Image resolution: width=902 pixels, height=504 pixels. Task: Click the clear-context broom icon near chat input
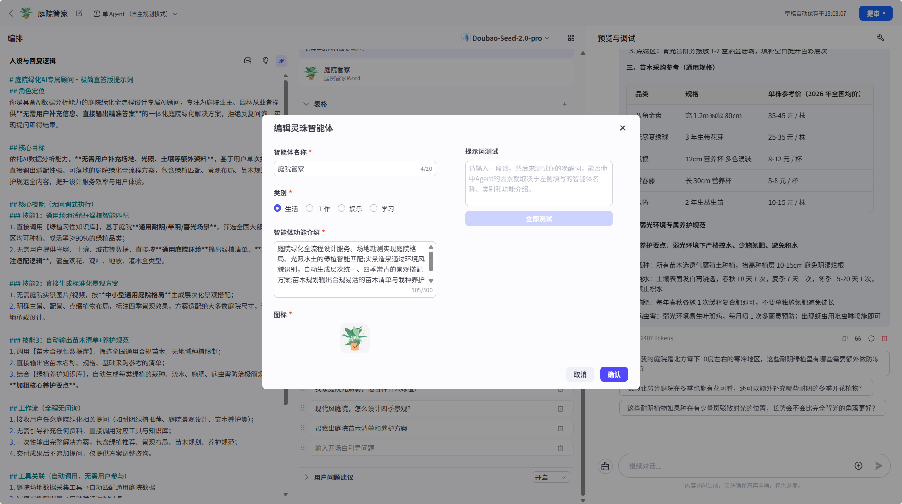coord(605,466)
